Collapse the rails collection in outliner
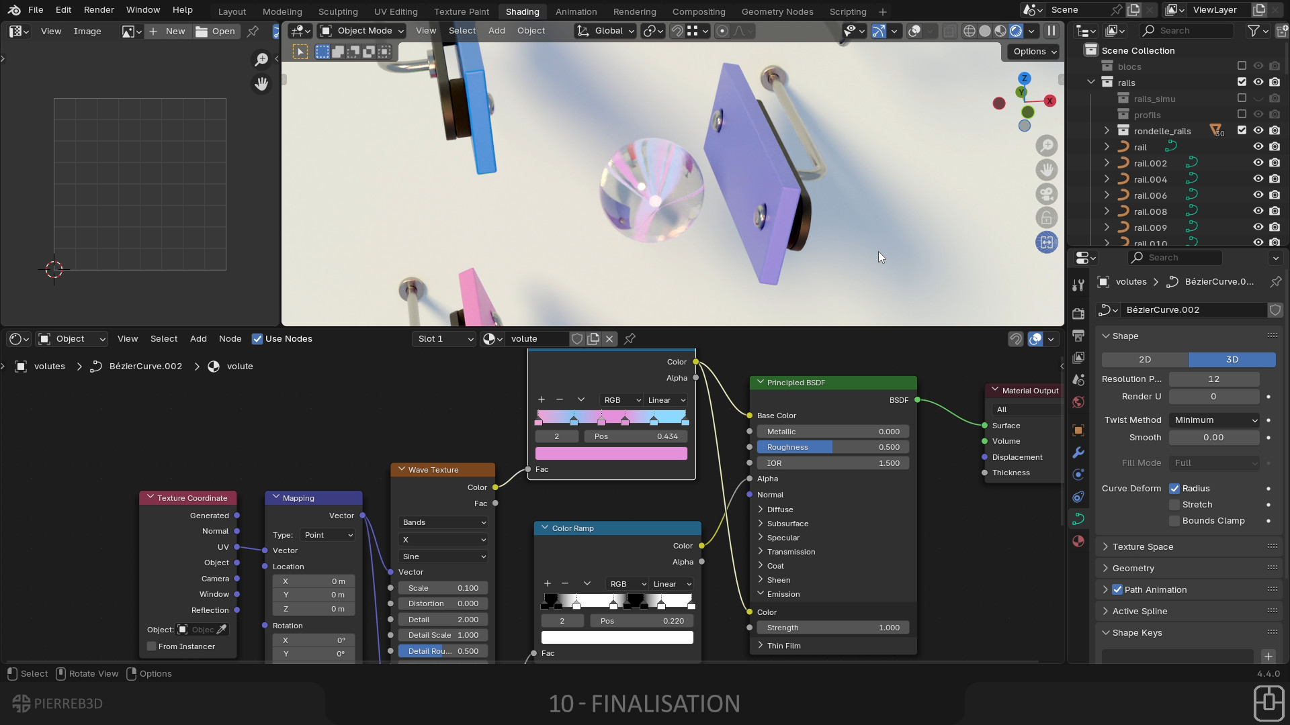This screenshot has height=725, width=1290. coord(1091,82)
